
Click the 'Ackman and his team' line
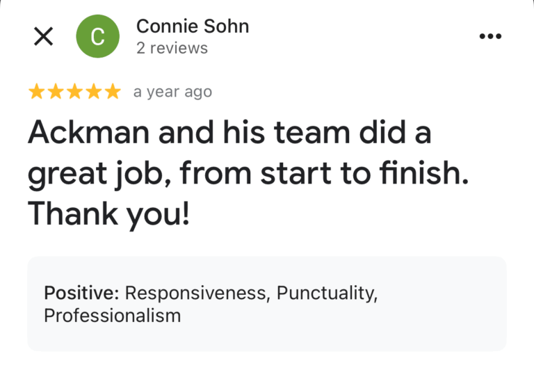click(230, 132)
